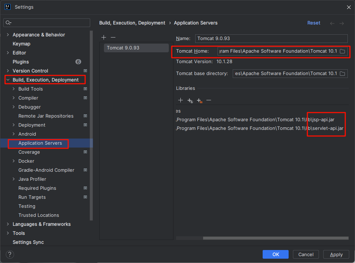The image size is (355, 263).
Task: Open Settings Sync page
Action: pos(28,242)
